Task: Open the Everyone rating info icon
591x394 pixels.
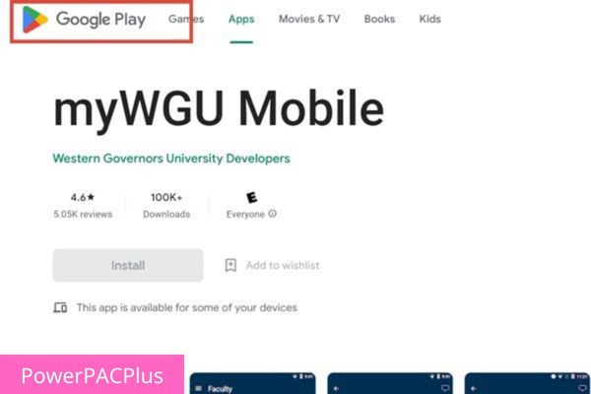Action: [272, 214]
